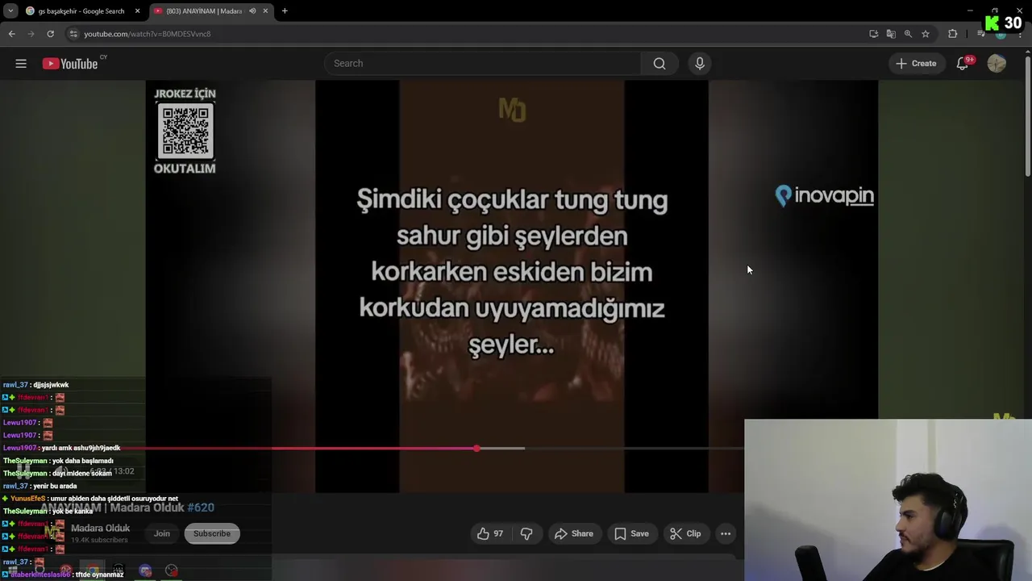The height and width of the screenshot is (581, 1032).
Task: Open more actions three-dot menu
Action: coord(726,533)
